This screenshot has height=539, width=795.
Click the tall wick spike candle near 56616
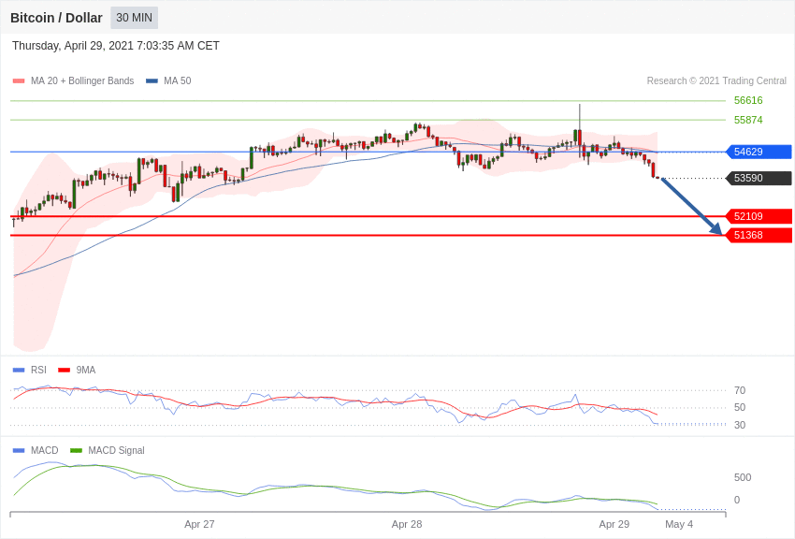pos(580,131)
